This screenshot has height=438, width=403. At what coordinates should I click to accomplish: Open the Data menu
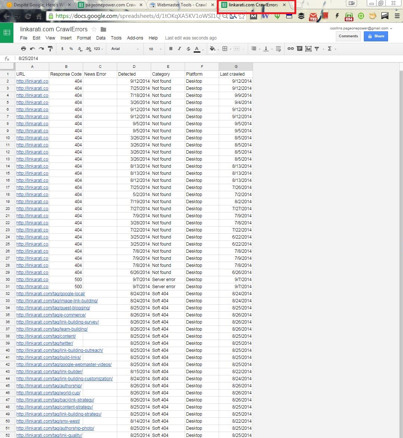tap(101, 38)
